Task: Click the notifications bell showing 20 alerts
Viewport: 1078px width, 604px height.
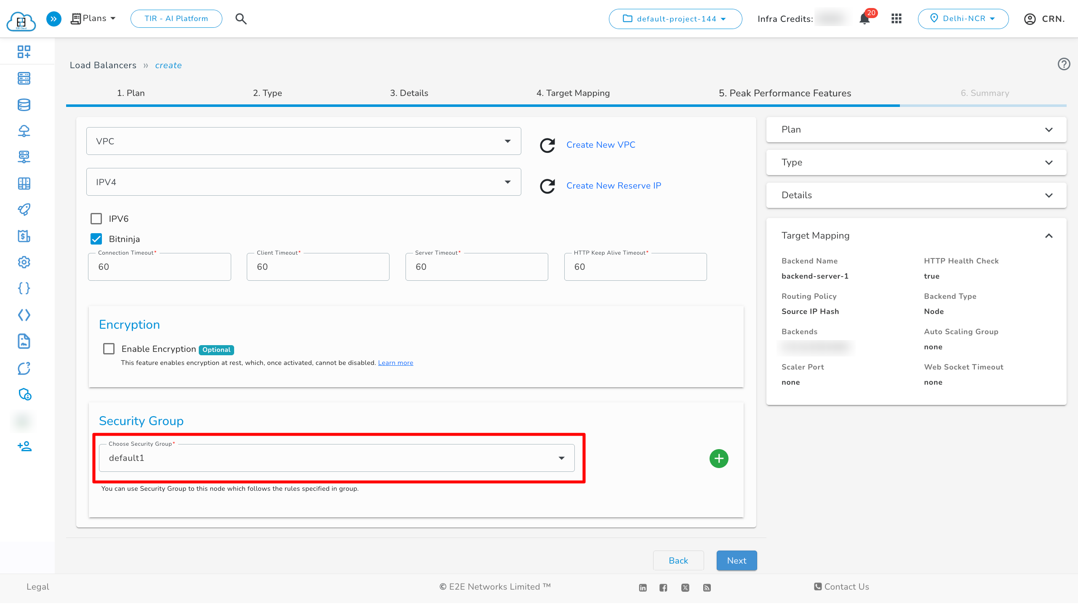Action: [x=864, y=19]
